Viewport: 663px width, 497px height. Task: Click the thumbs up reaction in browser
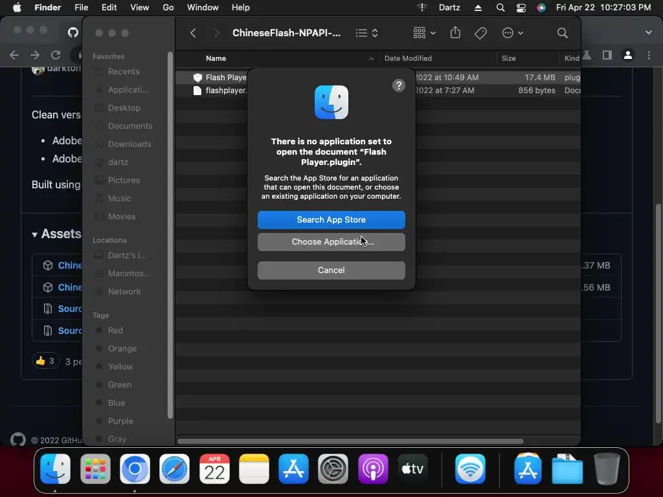coord(45,361)
